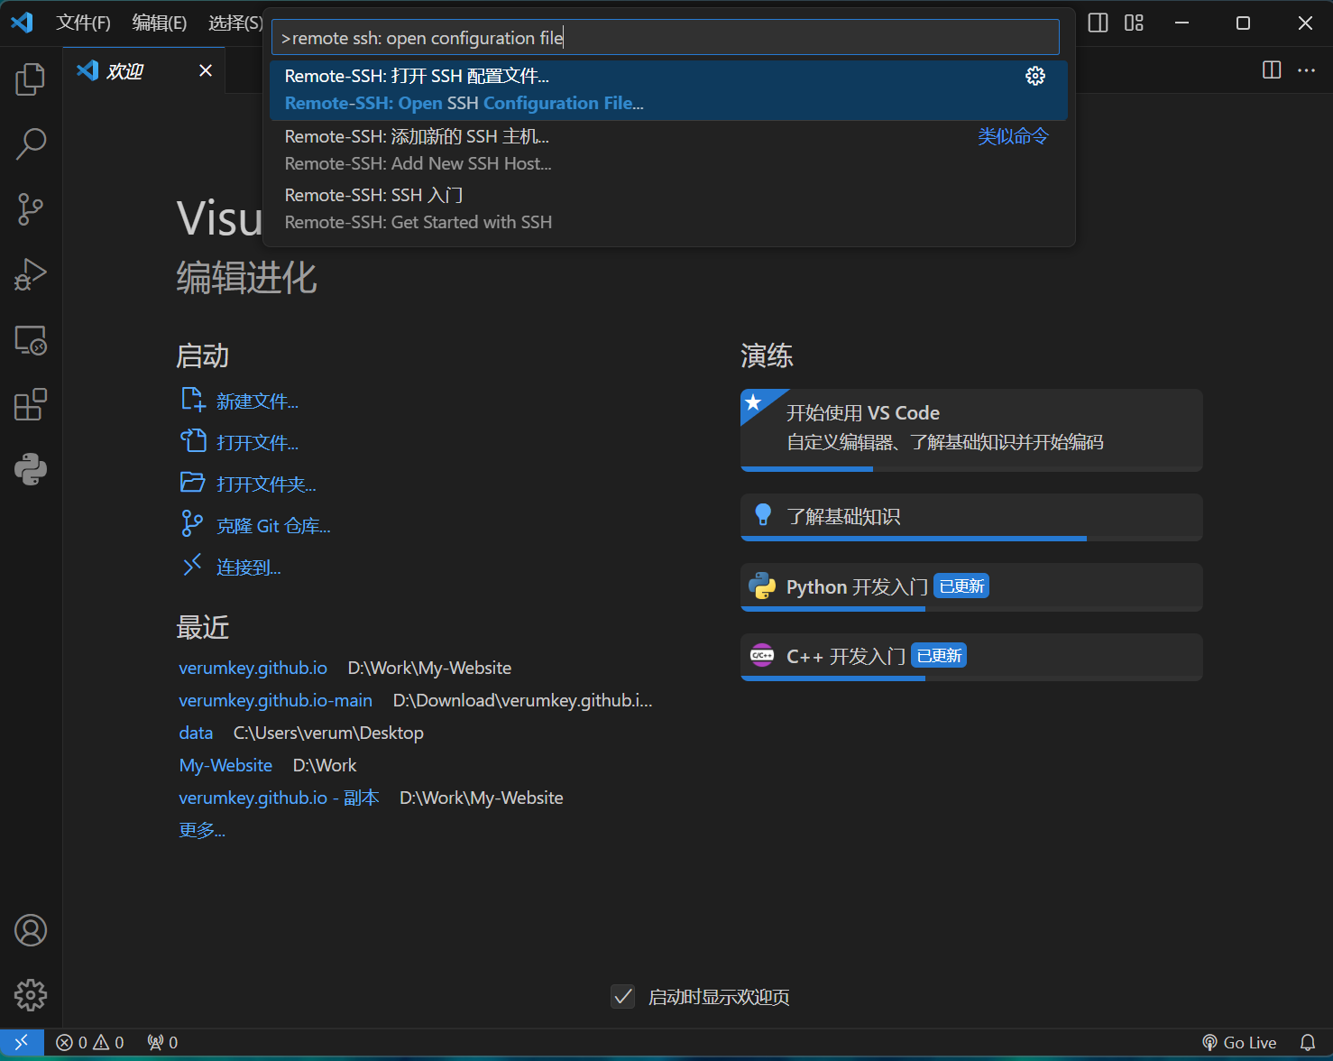Select the 欢迎 editor tab
The image size is (1333, 1061).
tap(144, 70)
